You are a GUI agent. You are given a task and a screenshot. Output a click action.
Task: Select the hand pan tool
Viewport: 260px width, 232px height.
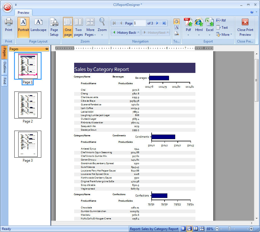[177, 21]
